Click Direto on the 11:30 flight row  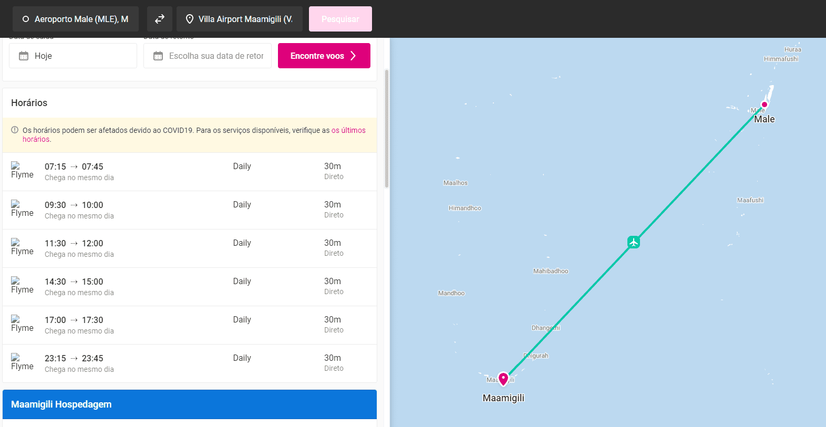click(x=334, y=253)
